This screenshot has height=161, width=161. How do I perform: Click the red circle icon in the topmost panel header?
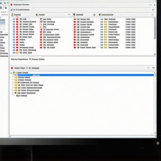[11, 5]
